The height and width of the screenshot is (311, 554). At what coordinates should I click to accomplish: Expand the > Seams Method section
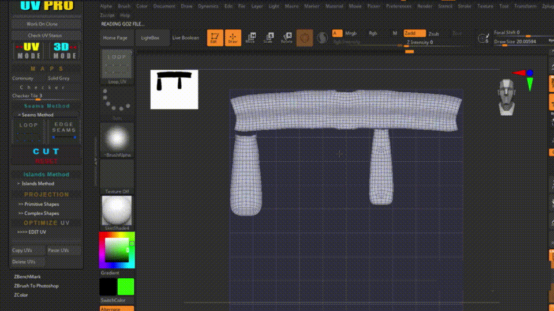coord(35,115)
